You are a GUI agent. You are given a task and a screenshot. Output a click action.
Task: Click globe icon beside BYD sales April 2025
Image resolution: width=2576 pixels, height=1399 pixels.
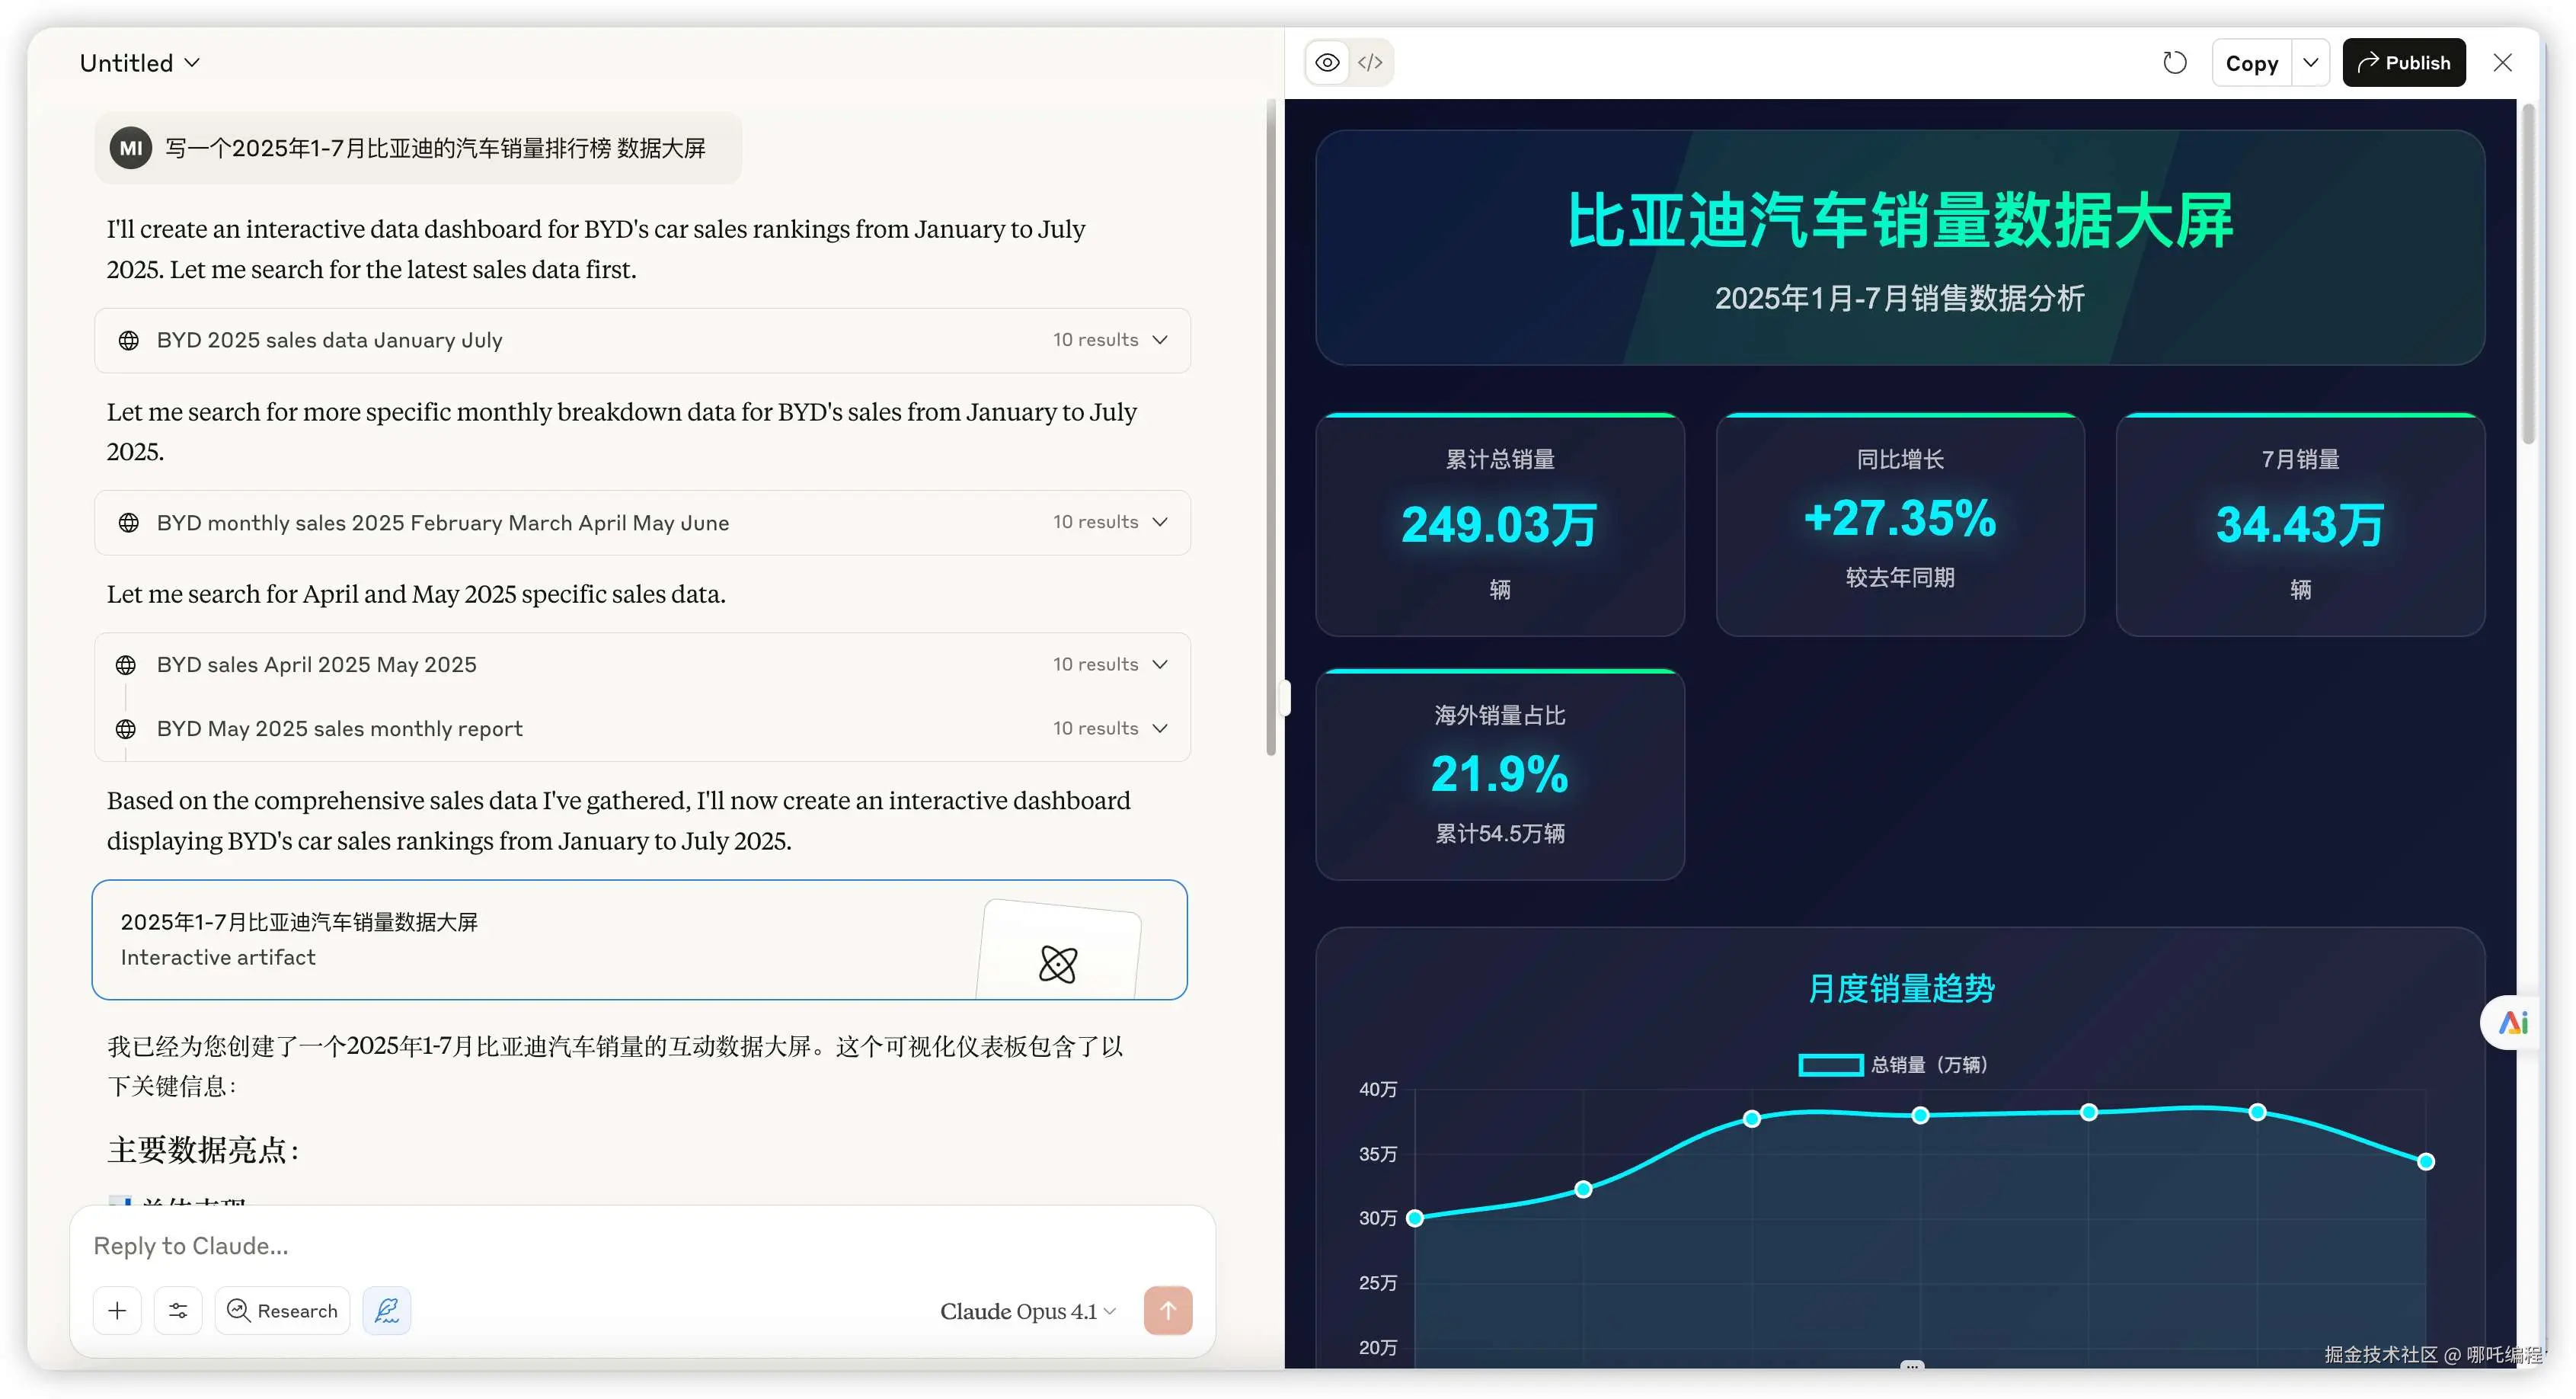point(126,664)
